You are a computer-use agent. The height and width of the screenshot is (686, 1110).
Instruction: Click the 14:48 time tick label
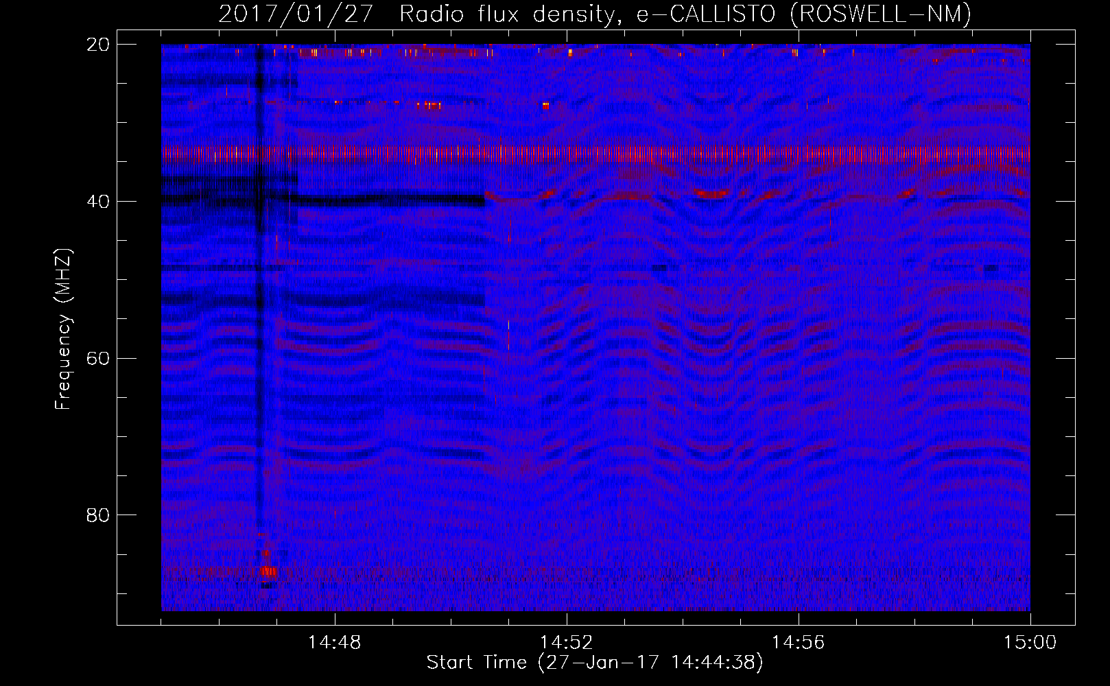pyautogui.click(x=335, y=643)
